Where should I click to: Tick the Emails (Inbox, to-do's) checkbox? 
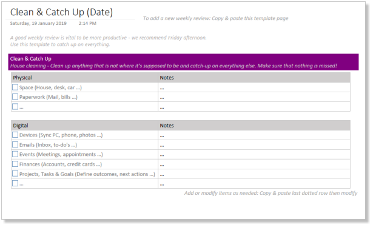[15, 144]
